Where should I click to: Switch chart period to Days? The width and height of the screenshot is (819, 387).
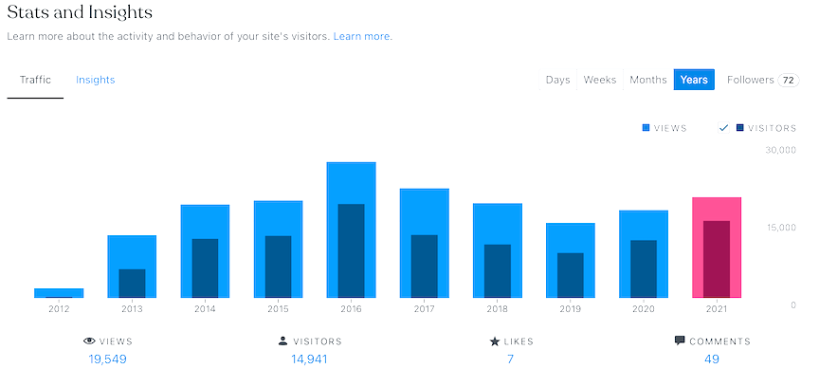point(557,80)
